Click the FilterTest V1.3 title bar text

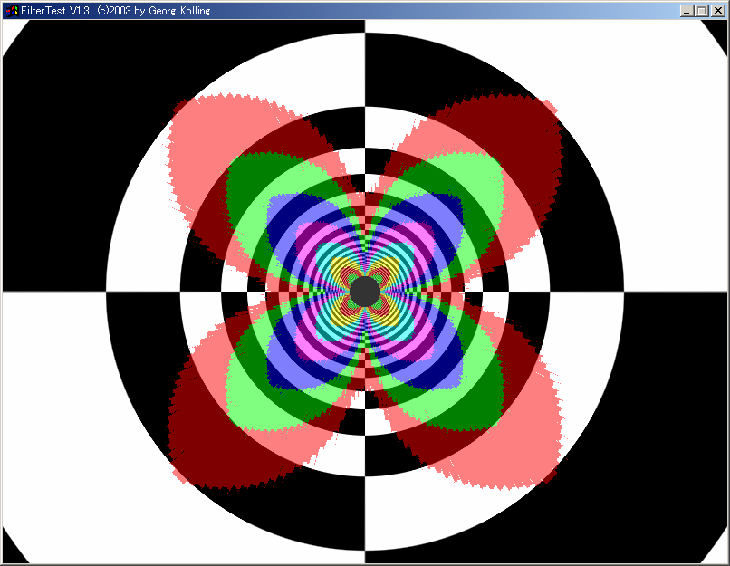click(115, 11)
